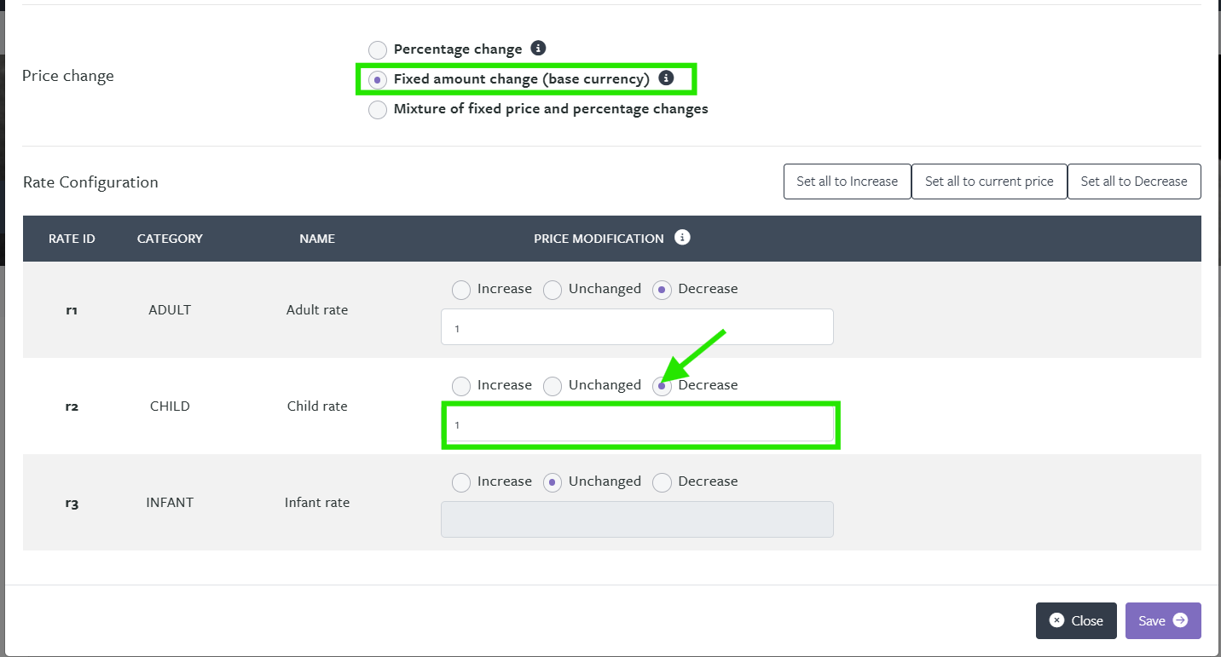Click the Rate Configuration heading

(x=90, y=182)
